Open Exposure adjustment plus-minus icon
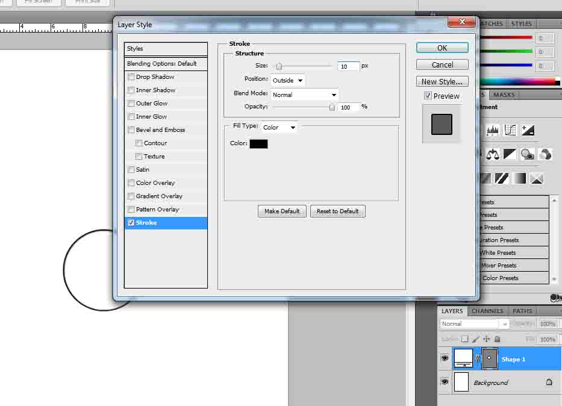The image size is (562, 406). pos(528,130)
